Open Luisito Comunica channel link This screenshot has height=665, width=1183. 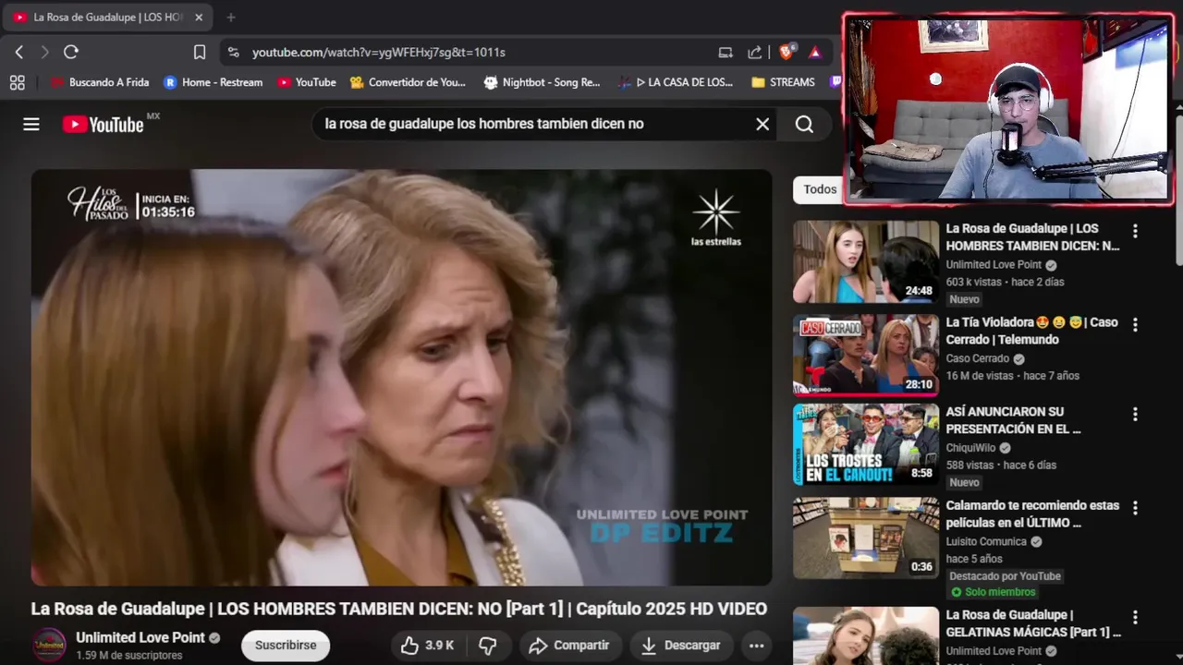coord(986,541)
